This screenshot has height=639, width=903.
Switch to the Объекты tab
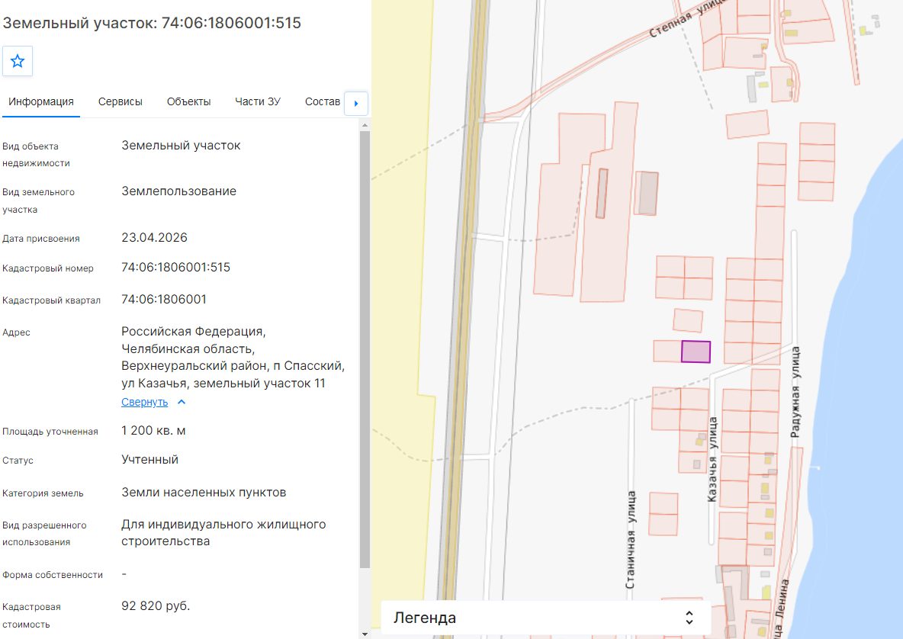(189, 102)
